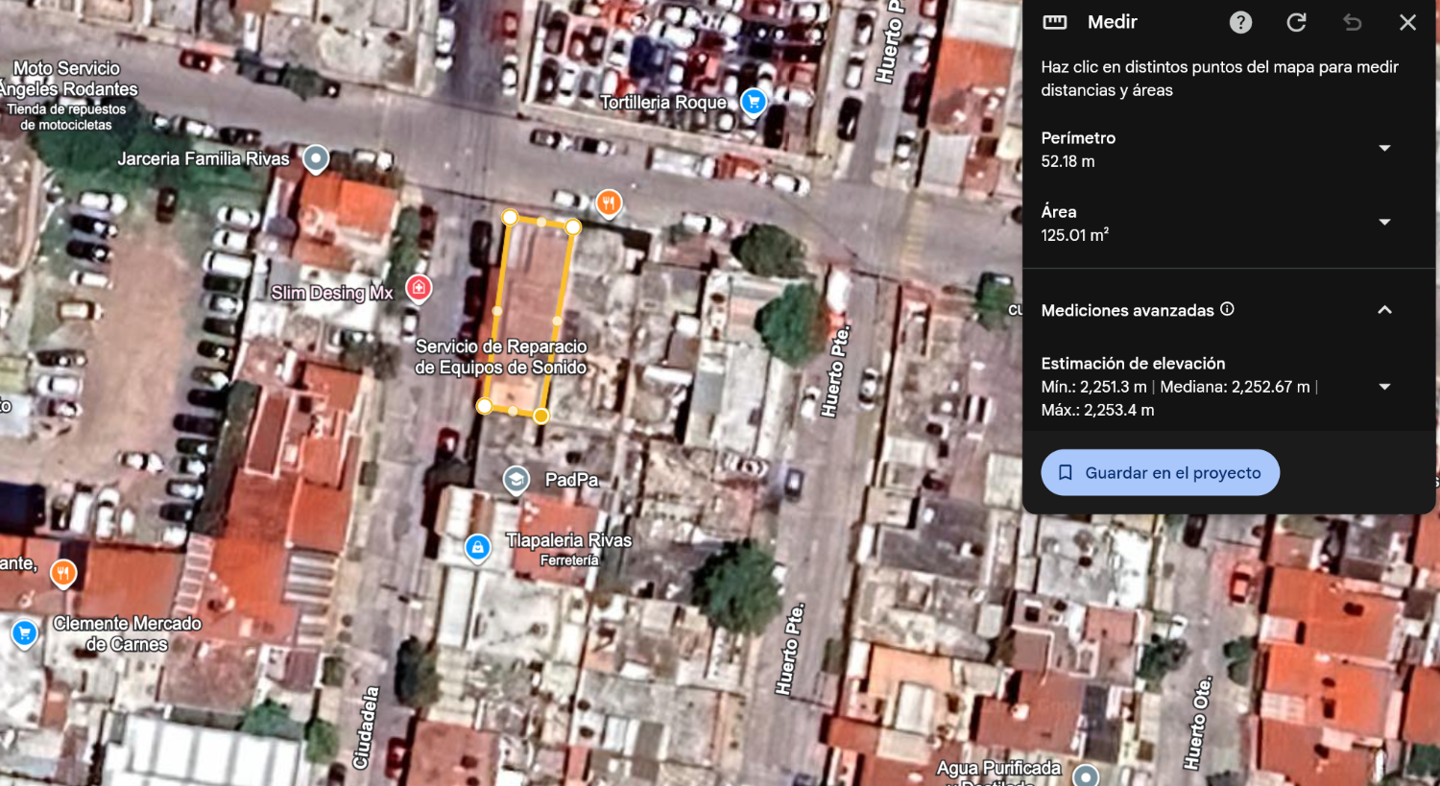
Task: Click the top-right vertex of the yellow polygon
Action: click(x=573, y=226)
